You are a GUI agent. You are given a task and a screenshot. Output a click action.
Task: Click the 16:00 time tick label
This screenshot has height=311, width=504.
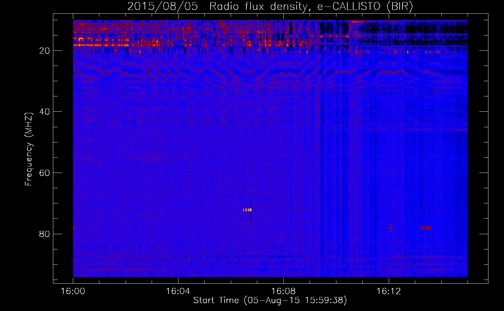pos(73,291)
